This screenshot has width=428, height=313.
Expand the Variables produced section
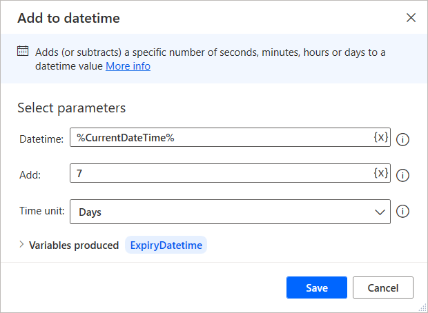[22, 245]
